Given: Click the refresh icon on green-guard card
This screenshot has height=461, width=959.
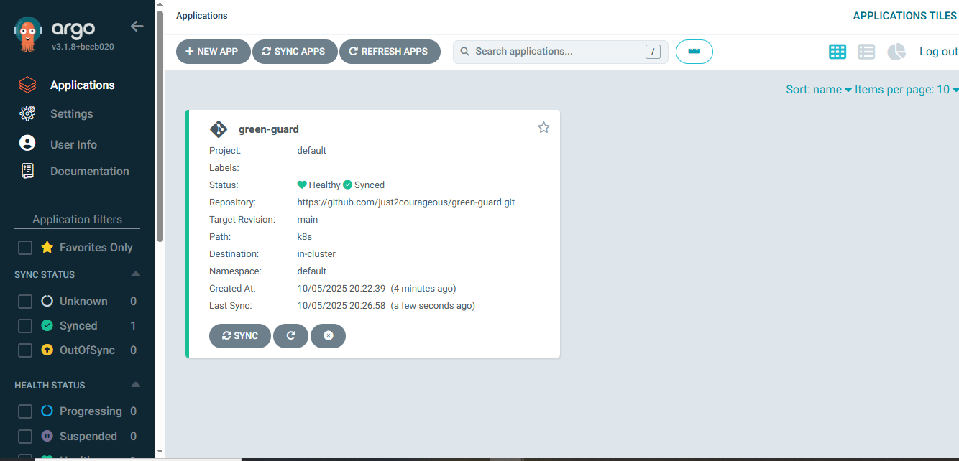Looking at the screenshot, I should point(290,336).
